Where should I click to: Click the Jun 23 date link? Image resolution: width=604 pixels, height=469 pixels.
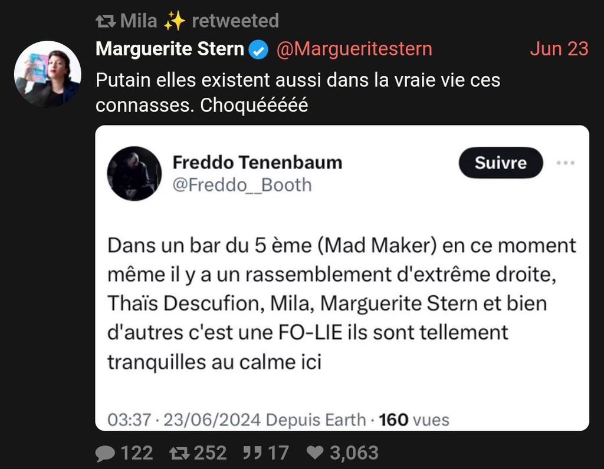click(559, 49)
